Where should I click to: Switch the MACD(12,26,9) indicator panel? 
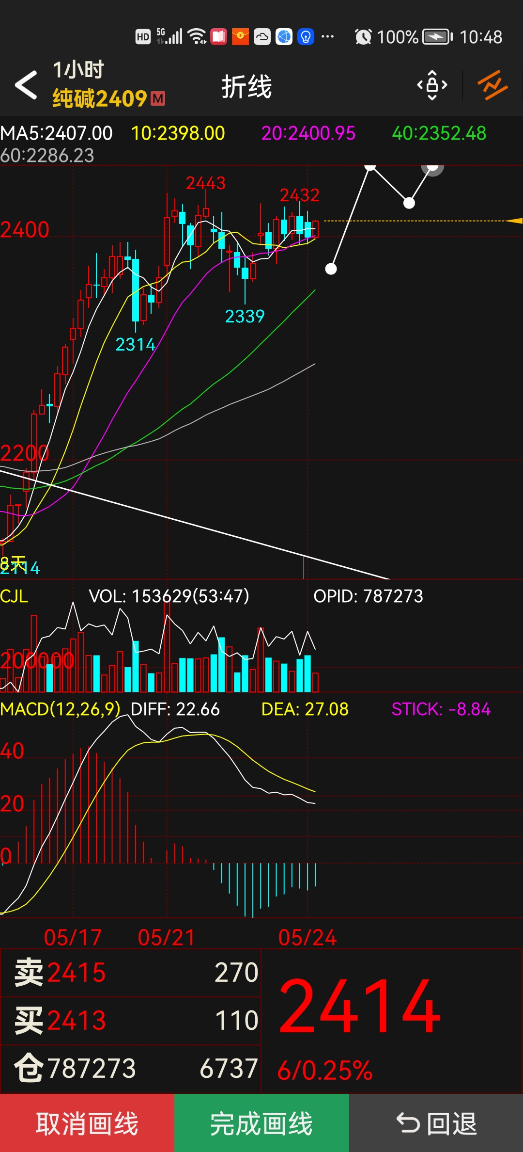click(x=60, y=709)
